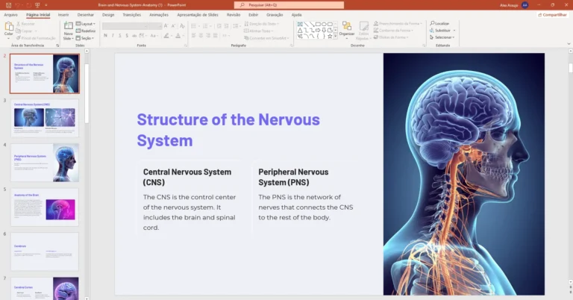
Task: Select slide 6 Cerebrum thumbnail
Action: (x=45, y=251)
